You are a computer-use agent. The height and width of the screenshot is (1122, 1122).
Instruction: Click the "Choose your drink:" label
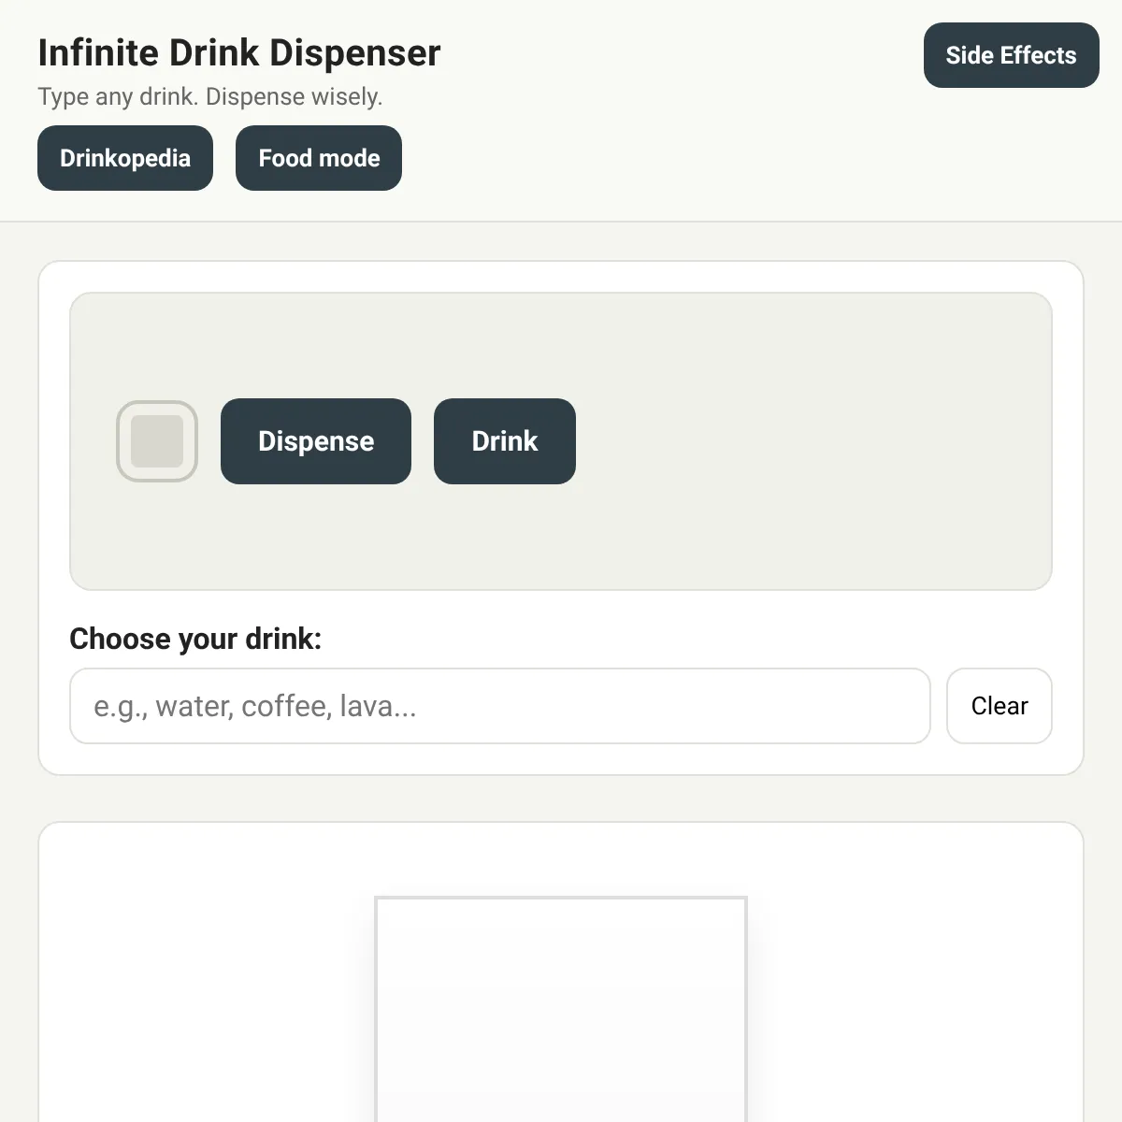tap(195, 639)
